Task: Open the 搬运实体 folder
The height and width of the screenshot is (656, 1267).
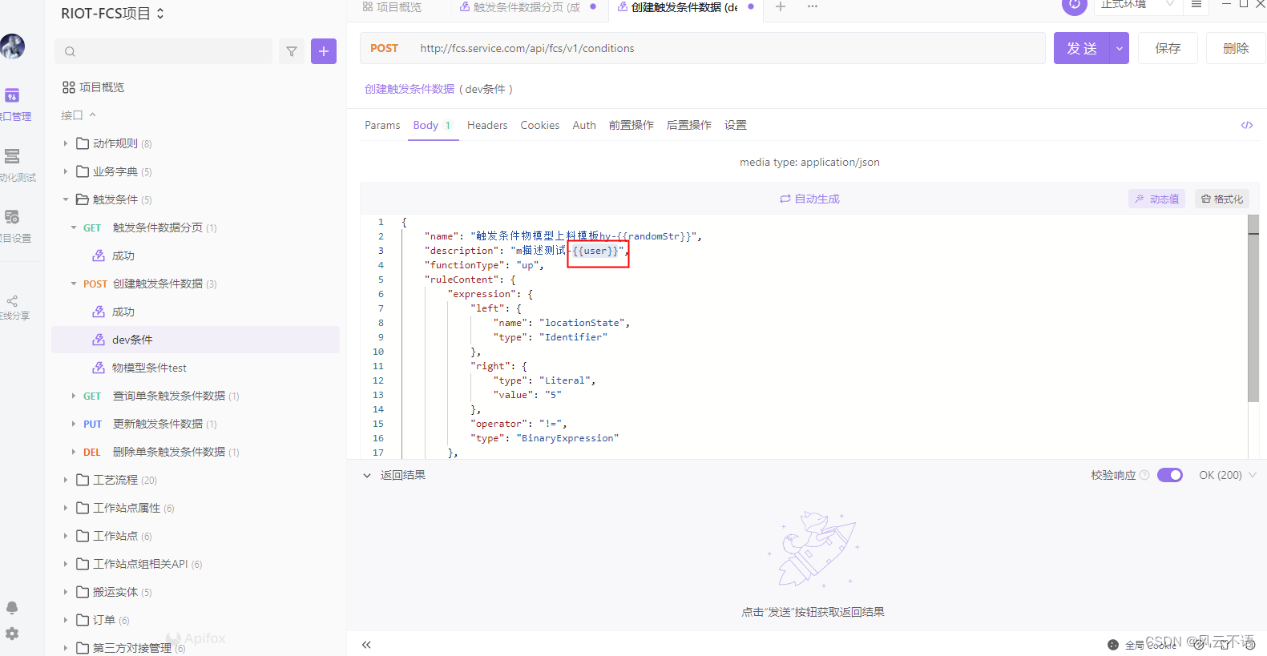Action: pos(196,592)
